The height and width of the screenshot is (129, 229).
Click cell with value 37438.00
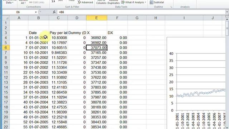pyautogui.click(x=97, y=68)
